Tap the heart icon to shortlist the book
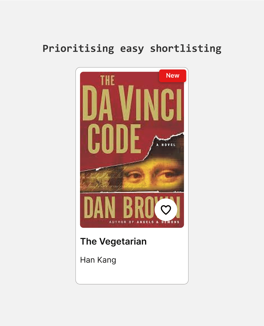 (x=166, y=210)
